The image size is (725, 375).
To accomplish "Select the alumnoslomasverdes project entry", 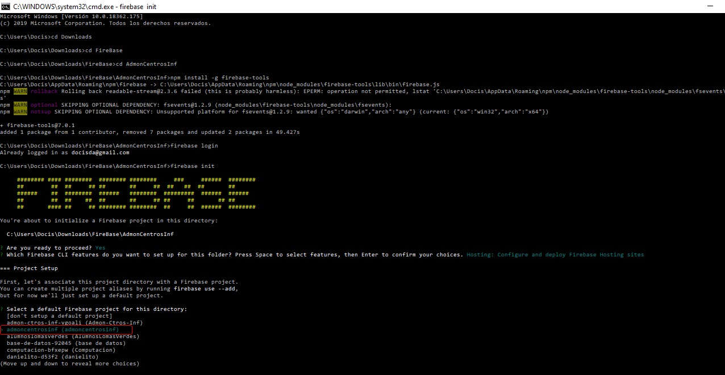I will [73, 336].
